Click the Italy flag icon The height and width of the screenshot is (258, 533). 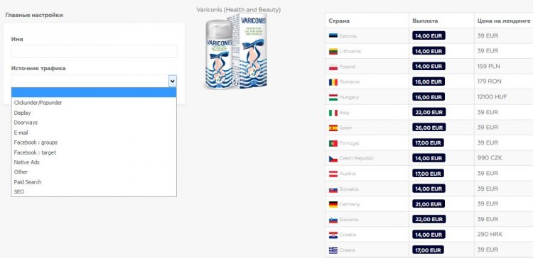[333, 113]
